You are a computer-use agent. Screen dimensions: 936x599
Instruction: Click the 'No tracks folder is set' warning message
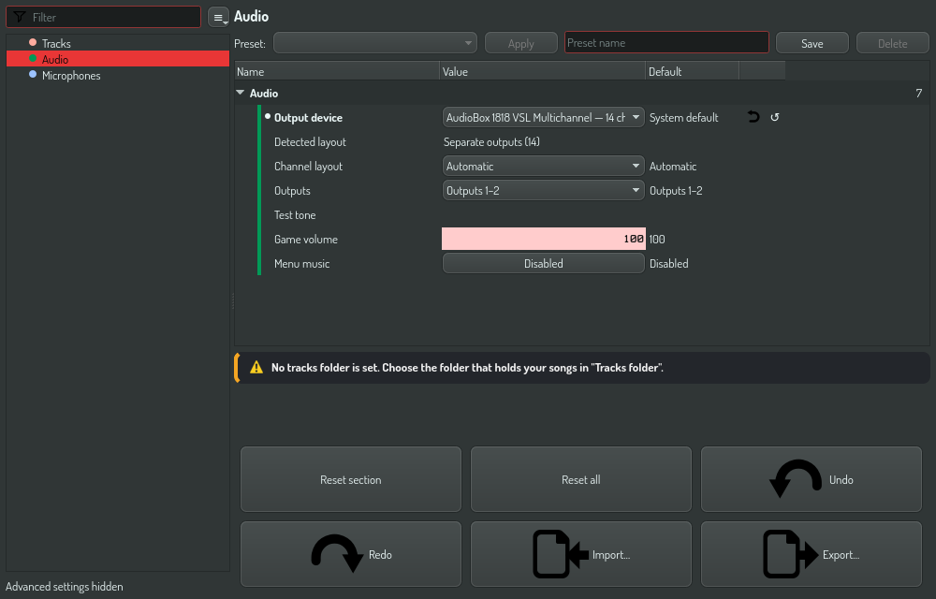(467, 368)
